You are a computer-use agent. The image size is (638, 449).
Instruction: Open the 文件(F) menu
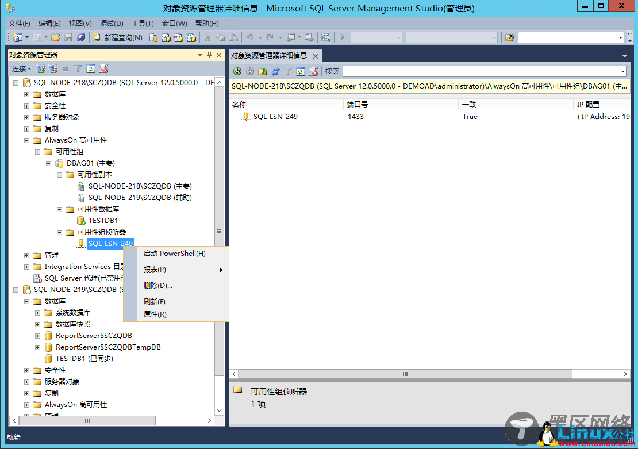tap(20, 23)
